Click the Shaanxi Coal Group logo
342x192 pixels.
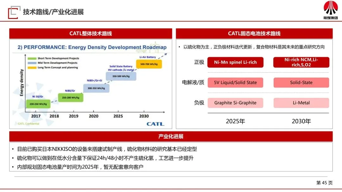point(331,10)
